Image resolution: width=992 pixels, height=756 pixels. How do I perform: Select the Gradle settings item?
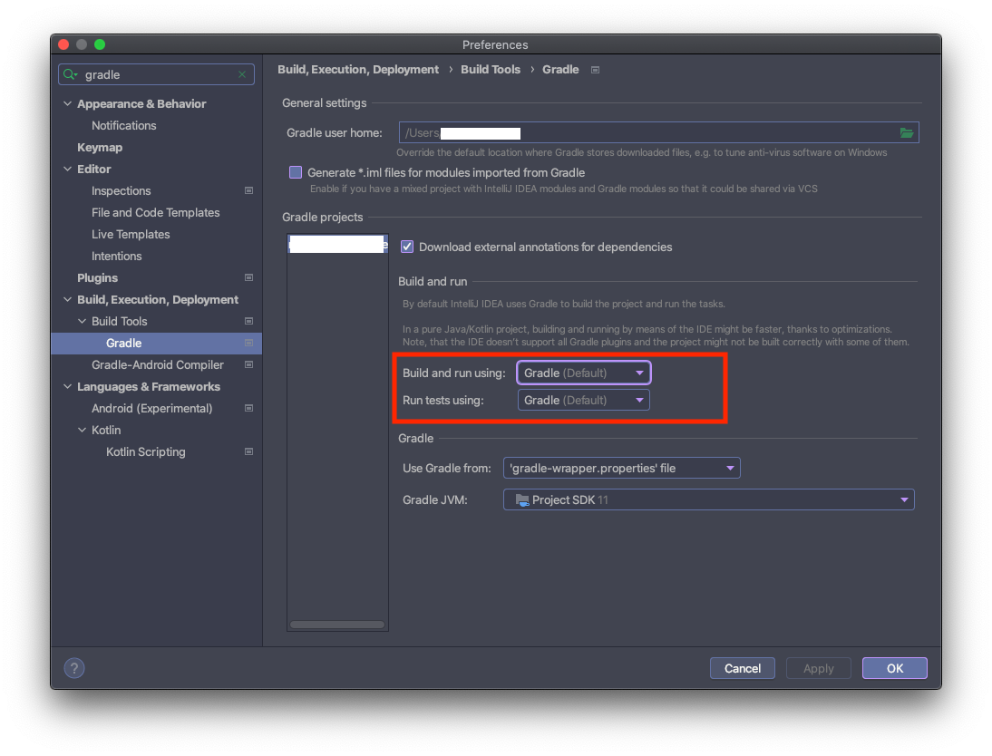pos(156,343)
